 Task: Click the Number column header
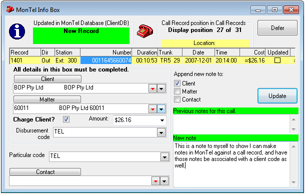[106, 52]
